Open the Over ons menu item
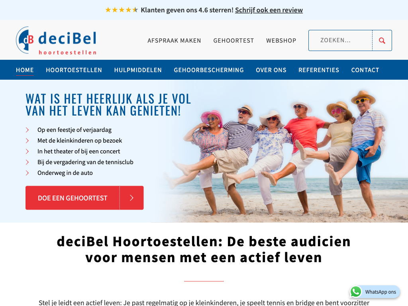Screen dimensions: 408x306 271,70
